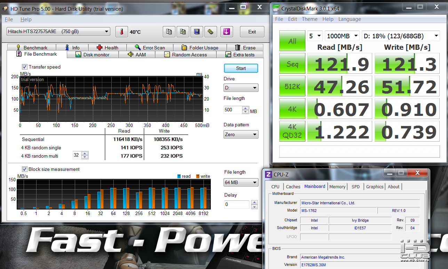This screenshot has height=269, width=448.
Task: Open the AAM tab
Action: (x=137, y=55)
